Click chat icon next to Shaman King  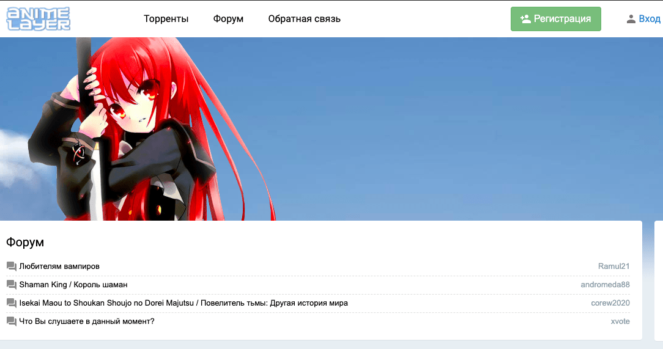point(12,285)
